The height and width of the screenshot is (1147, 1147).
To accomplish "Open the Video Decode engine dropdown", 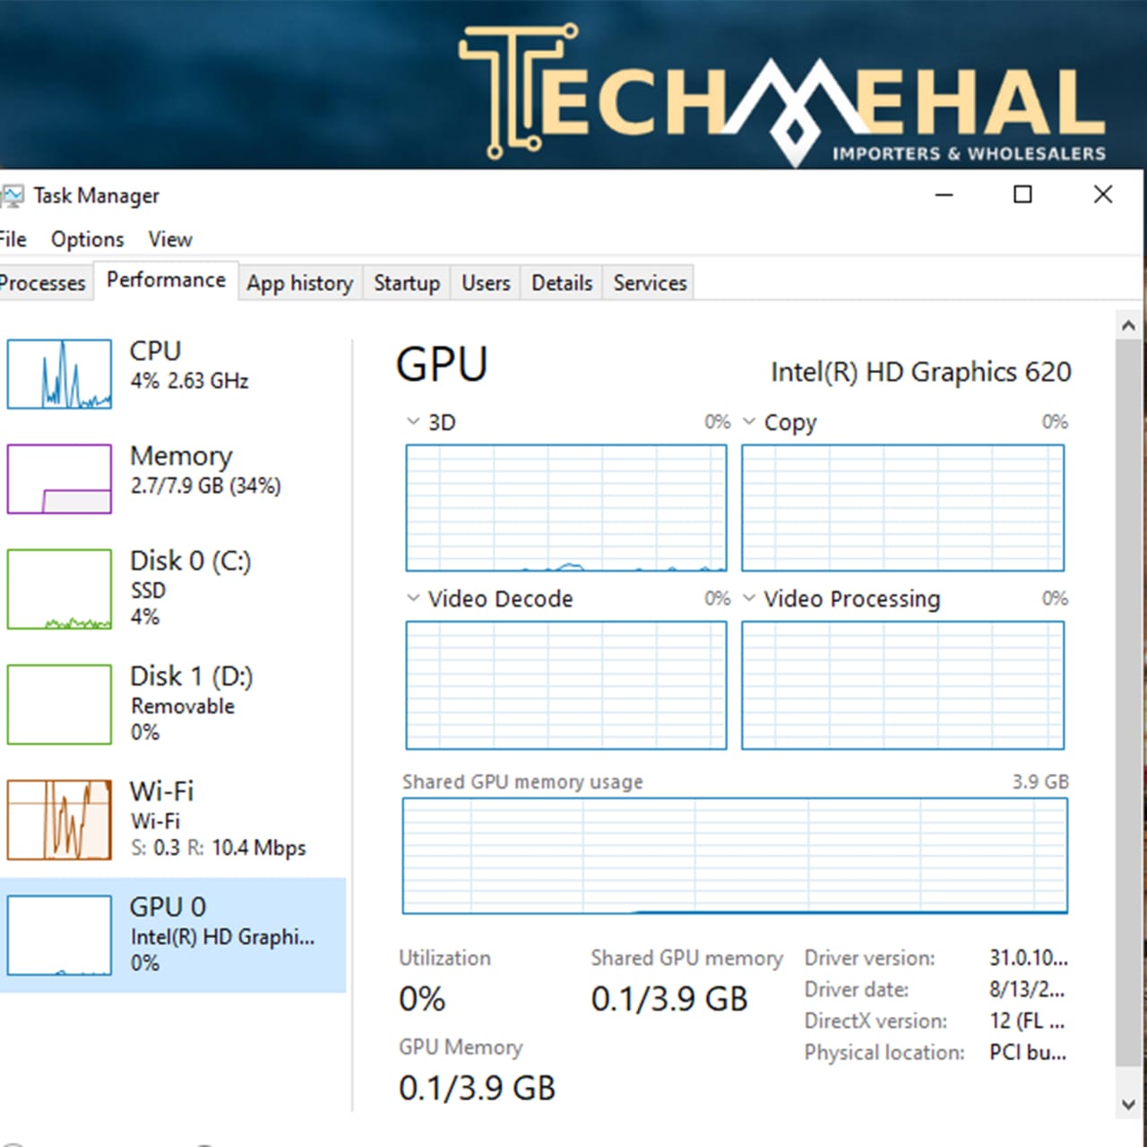I will coord(413,598).
